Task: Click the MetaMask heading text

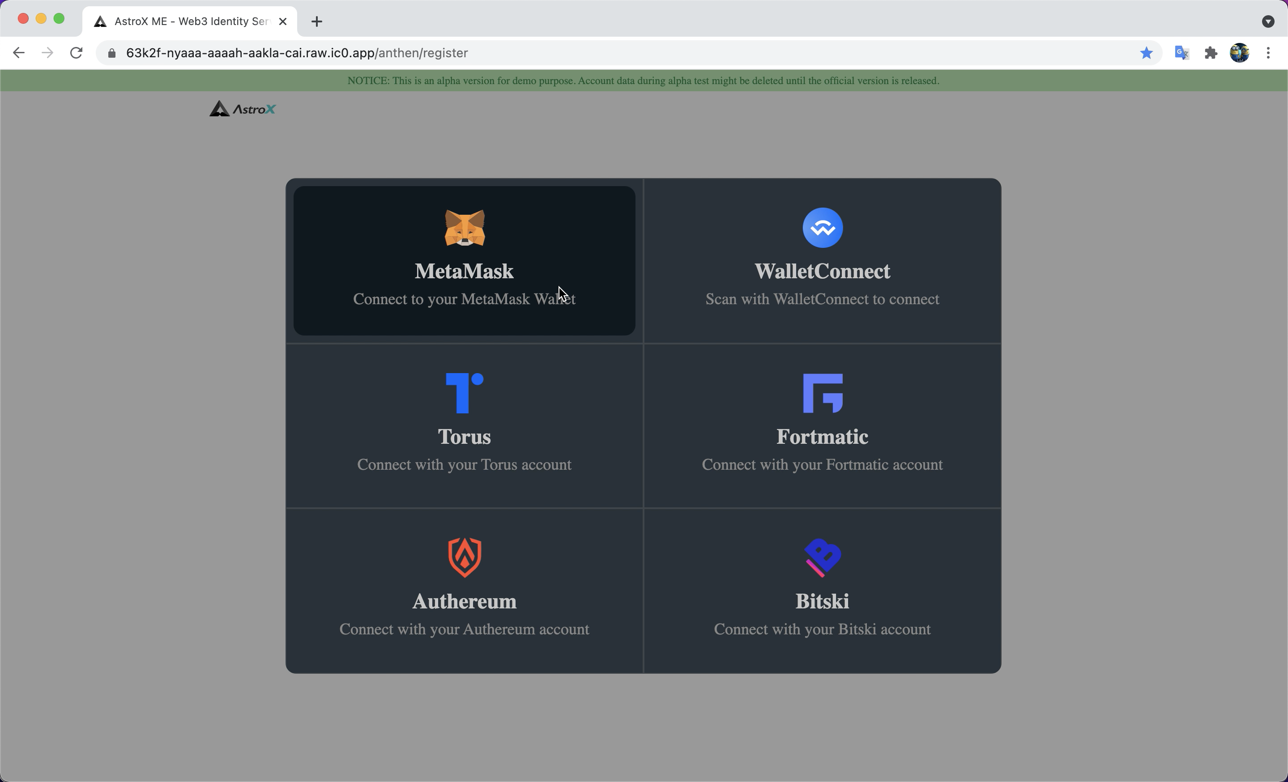Action: point(464,271)
